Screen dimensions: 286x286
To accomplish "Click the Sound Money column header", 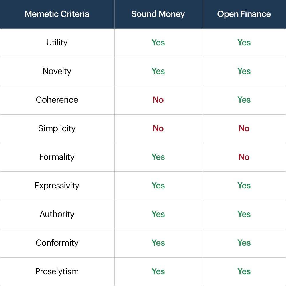I will (158, 14).
